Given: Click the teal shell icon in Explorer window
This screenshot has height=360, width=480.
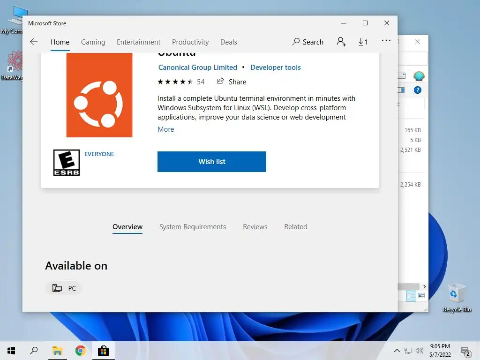Looking at the screenshot, I should pos(419,76).
